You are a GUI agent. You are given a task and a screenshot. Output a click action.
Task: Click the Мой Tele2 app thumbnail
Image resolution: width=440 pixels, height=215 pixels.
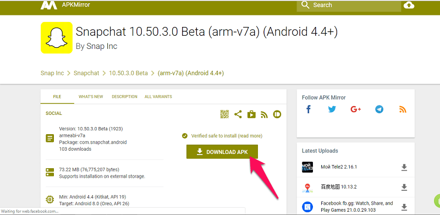click(307, 167)
